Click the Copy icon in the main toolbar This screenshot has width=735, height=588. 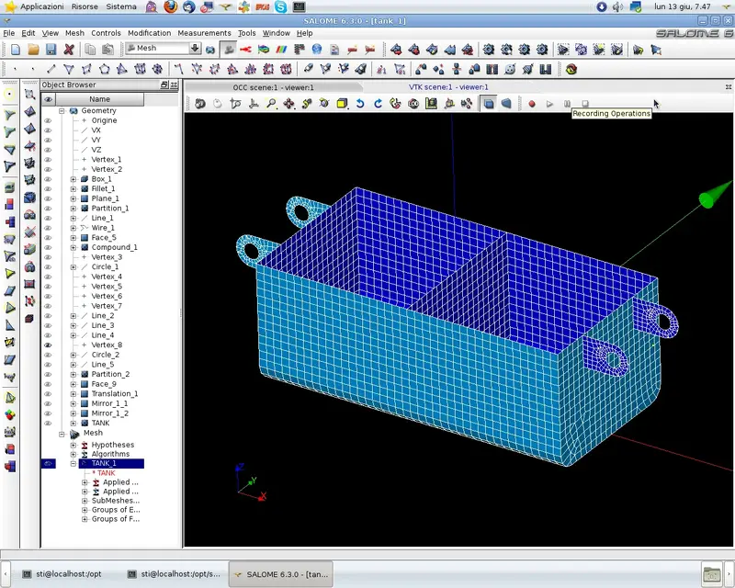(x=90, y=50)
